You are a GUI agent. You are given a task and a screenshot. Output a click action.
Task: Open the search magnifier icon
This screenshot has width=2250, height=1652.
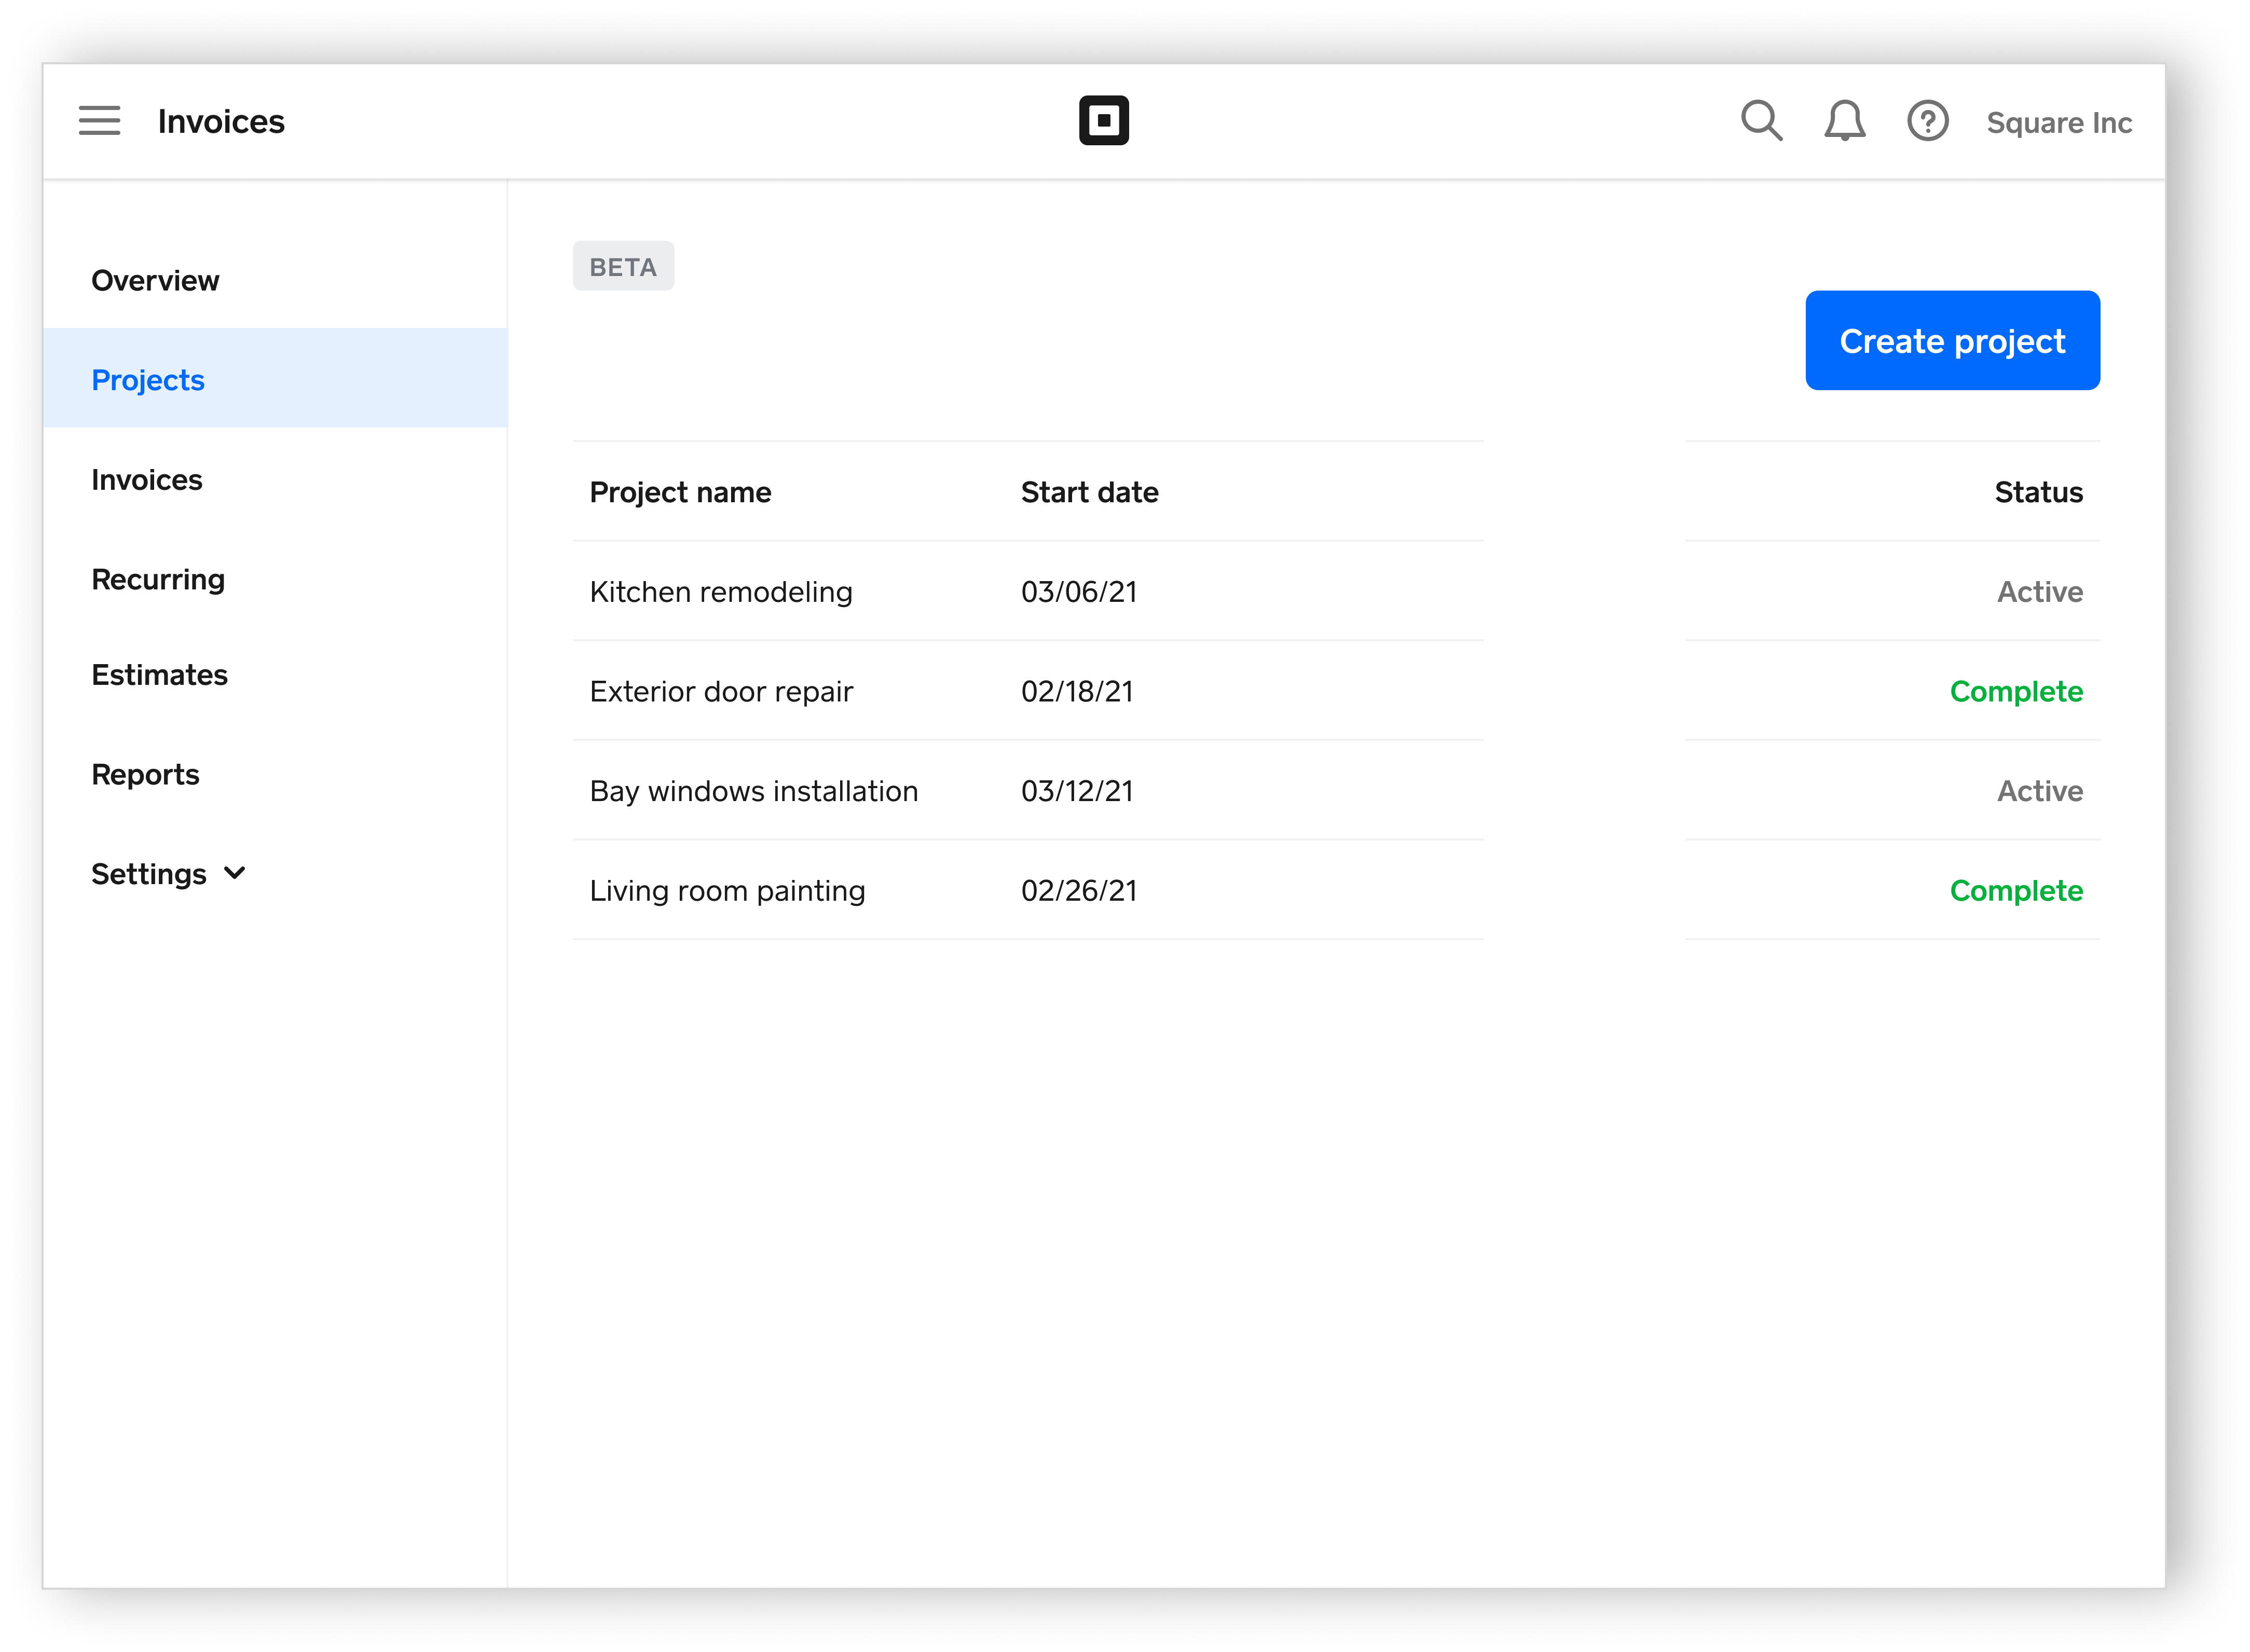[1760, 121]
